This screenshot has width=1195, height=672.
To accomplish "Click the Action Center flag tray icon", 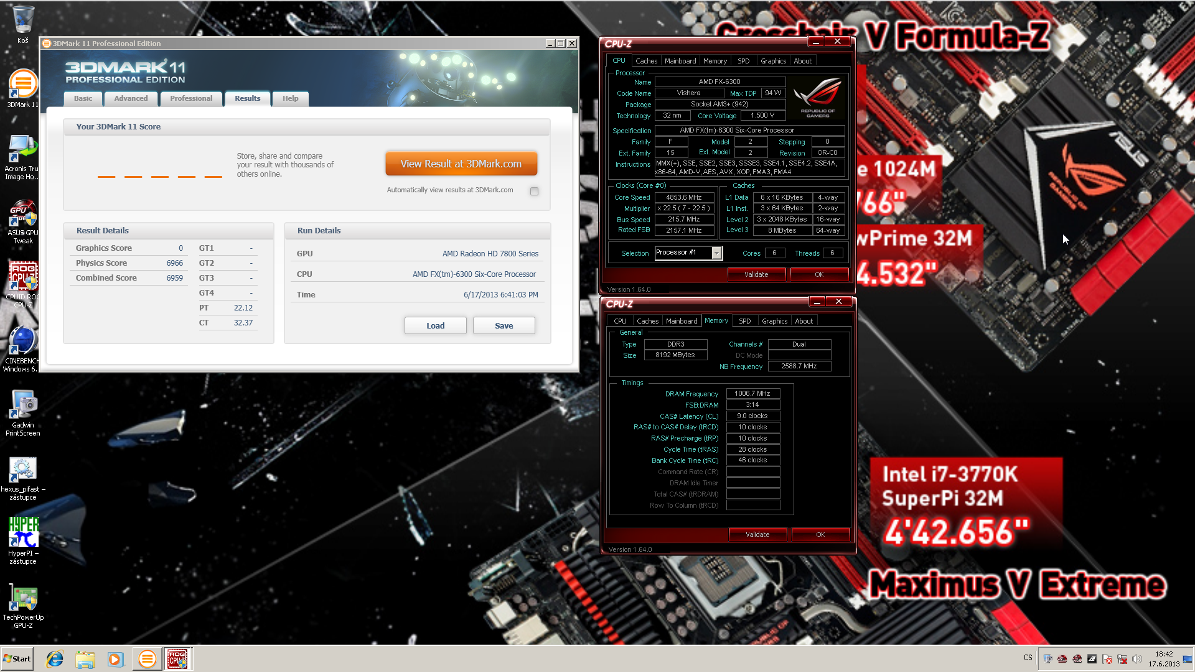I will tap(1107, 659).
